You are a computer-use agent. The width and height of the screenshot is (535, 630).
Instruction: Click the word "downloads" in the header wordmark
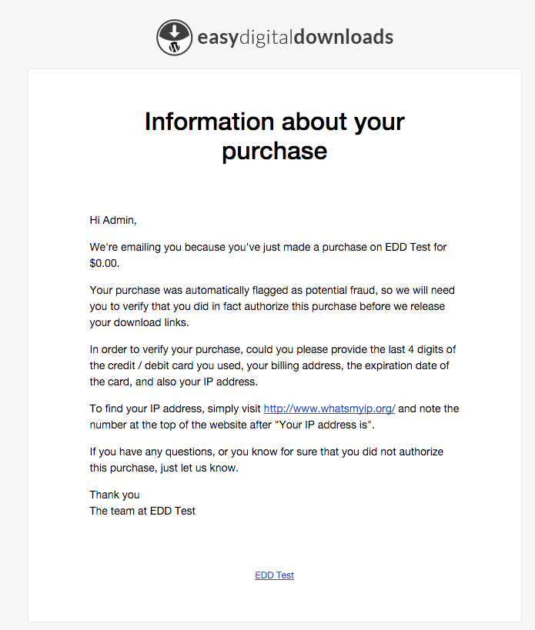[344, 37]
